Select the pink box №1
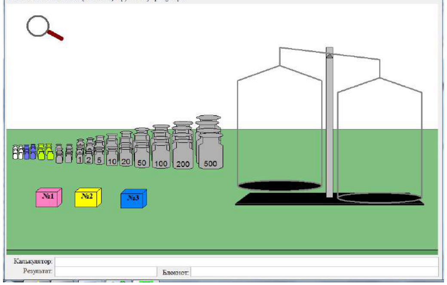 [x=49, y=197]
